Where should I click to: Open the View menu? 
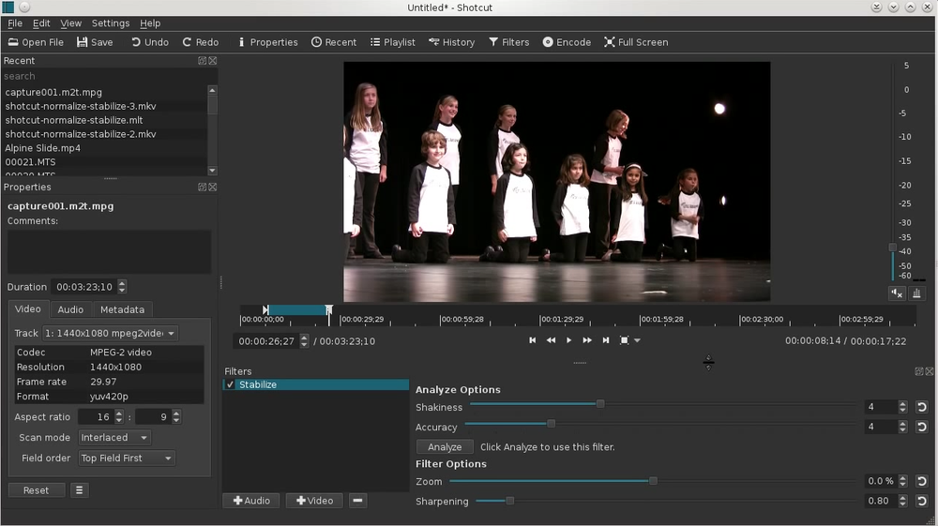tap(70, 23)
